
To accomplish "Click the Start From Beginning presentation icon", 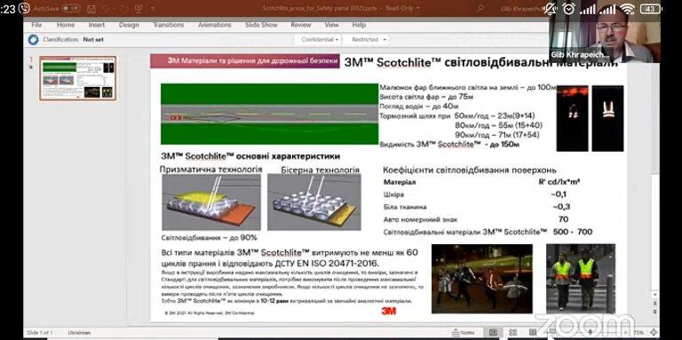I will click(x=138, y=8).
